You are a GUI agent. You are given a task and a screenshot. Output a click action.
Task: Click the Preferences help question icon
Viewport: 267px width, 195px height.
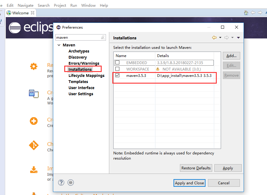[x=61, y=182]
